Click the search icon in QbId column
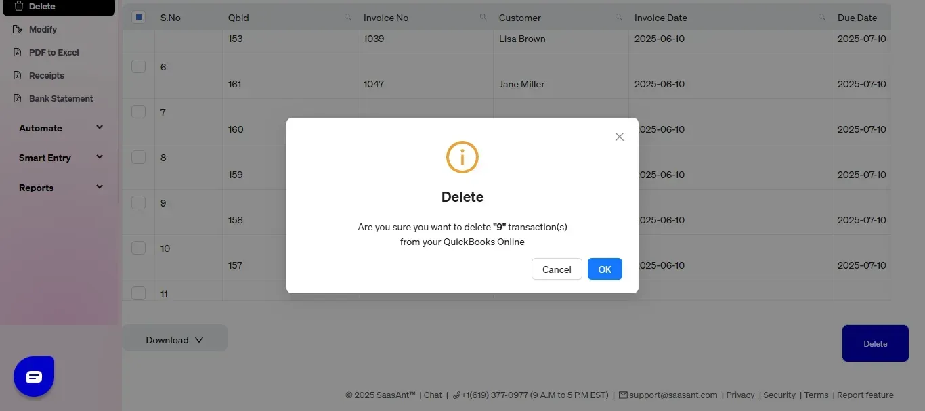Screen dimensions: 925x411 pyautogui.click(x=348, y=18)
